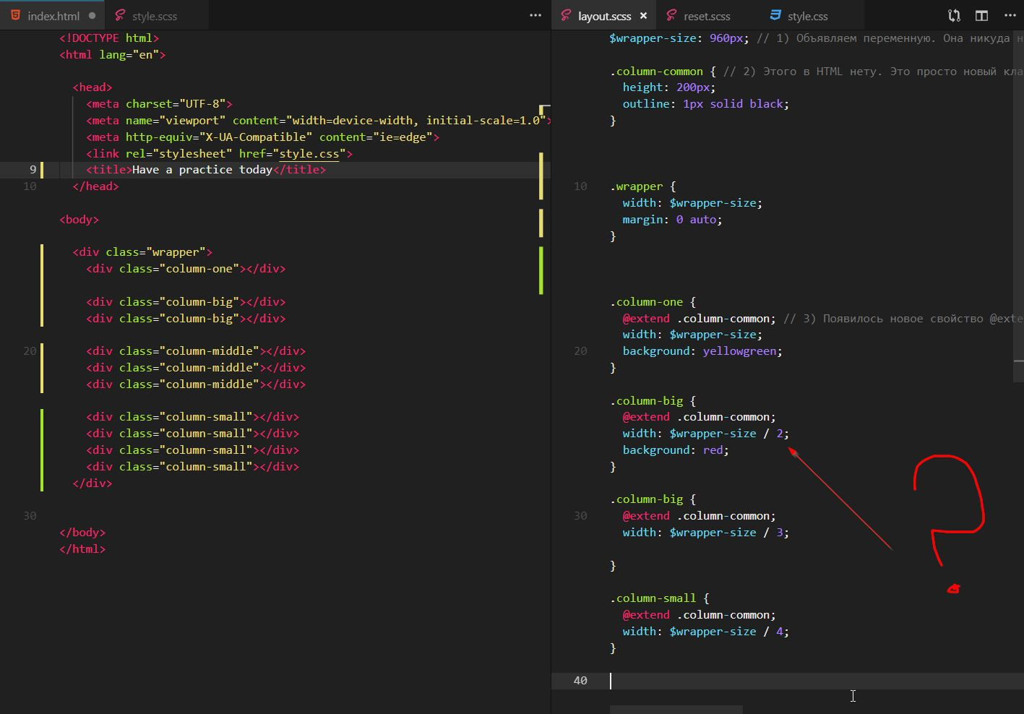Click line number 30 in index.html

tap(30, 516)
